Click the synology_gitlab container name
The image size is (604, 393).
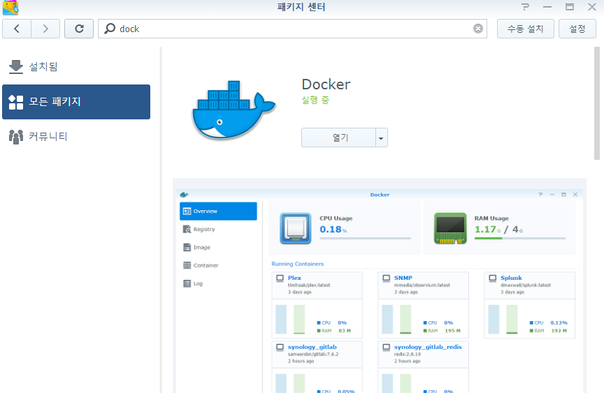[x=312, y=347]
